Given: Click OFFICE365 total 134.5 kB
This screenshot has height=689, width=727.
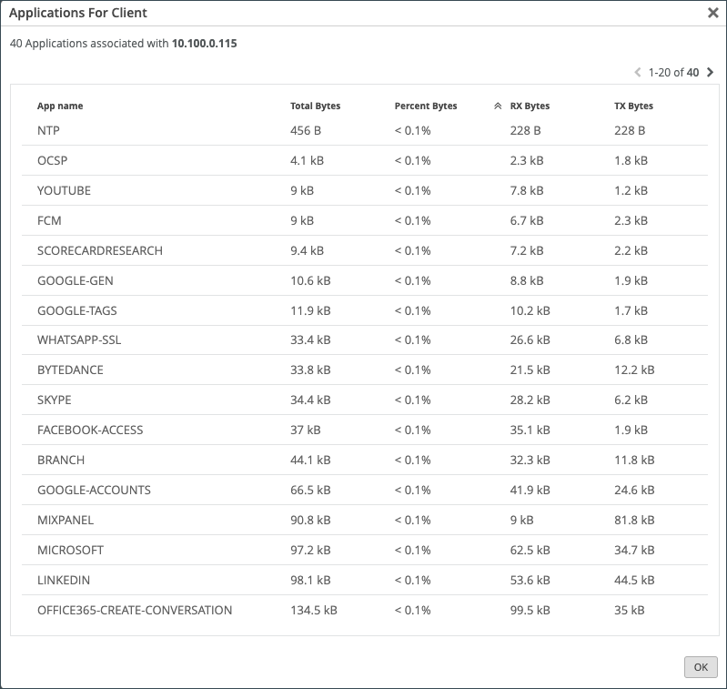Looking at the screenshot, I should pyautogui.click(x=314, y=610).
